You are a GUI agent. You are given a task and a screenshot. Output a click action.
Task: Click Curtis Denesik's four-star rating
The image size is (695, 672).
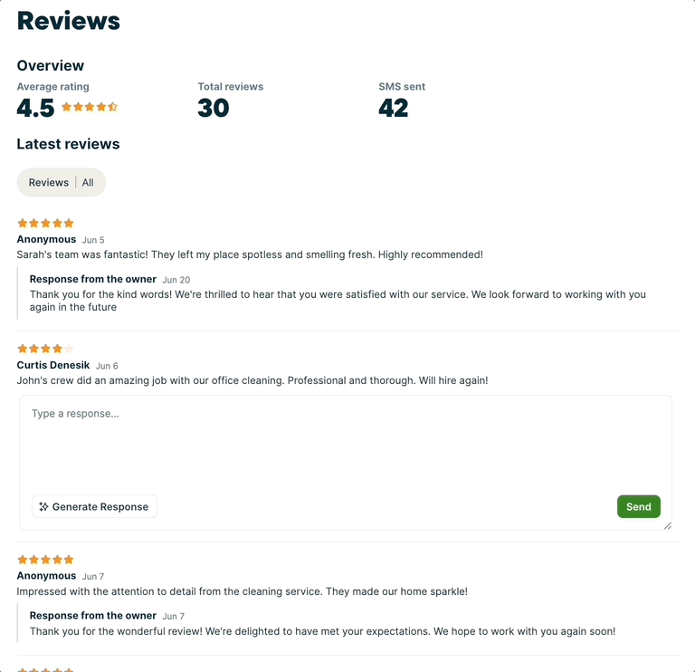pos(45,349)
